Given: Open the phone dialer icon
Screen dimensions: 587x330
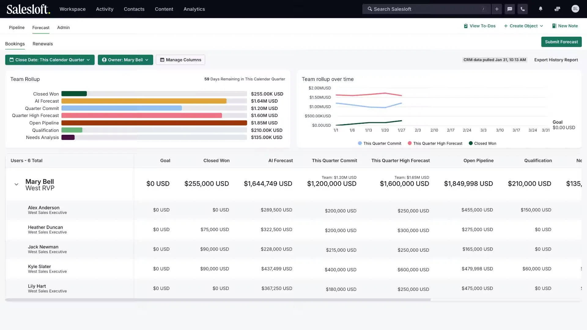Looking at the screenshot, I should pyautogui.click(x=523, y=9).
